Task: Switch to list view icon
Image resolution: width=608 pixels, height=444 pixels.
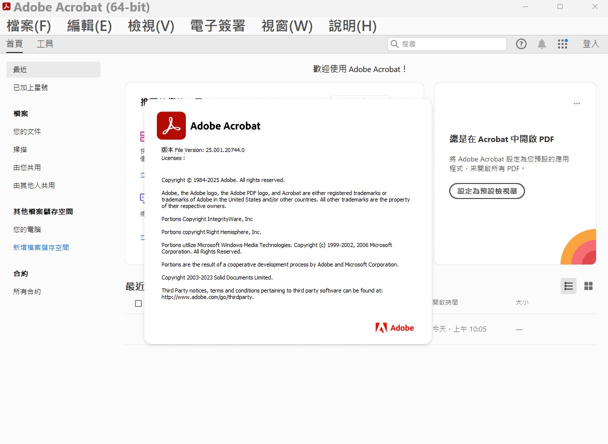Action: pos(568,286)
